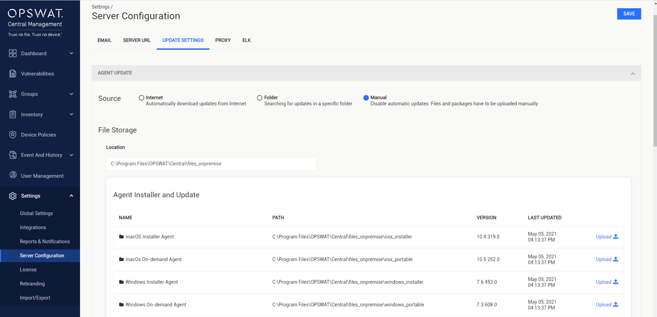Select the Manual source radio button
This screenshot has height=317, width=657.
coord(366,98)
